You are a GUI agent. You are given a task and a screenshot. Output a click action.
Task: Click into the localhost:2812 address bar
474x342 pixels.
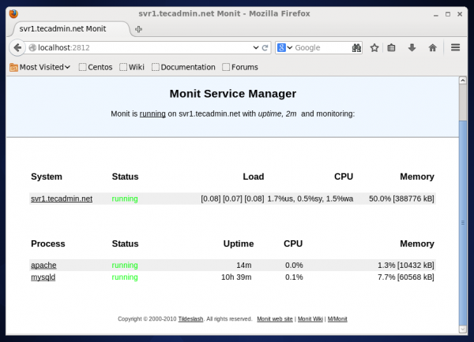coord(142,47)
